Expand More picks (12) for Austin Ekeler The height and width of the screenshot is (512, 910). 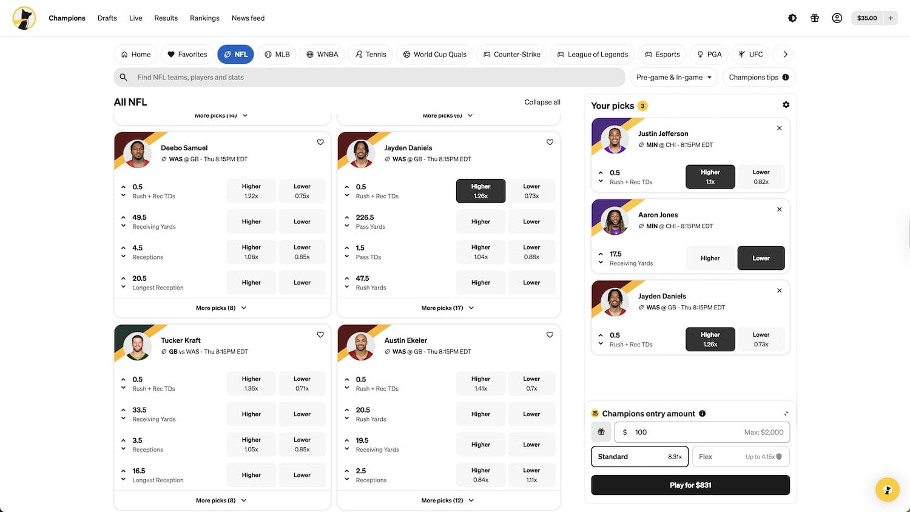click(x=448, y=500)
